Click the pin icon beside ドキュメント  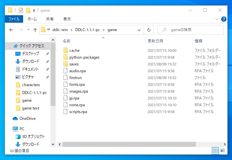click(x=48, y=69)
